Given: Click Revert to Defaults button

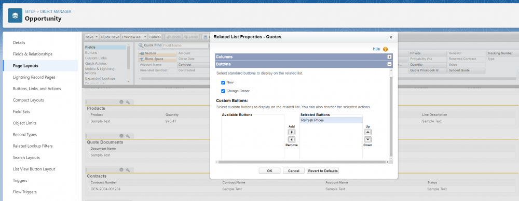Looking at the screenshot, I should 323,171.
